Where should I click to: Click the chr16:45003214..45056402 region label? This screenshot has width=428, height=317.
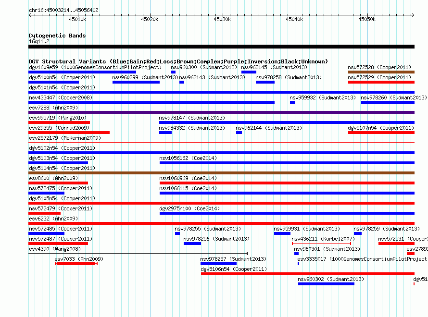tap(63, 10)
